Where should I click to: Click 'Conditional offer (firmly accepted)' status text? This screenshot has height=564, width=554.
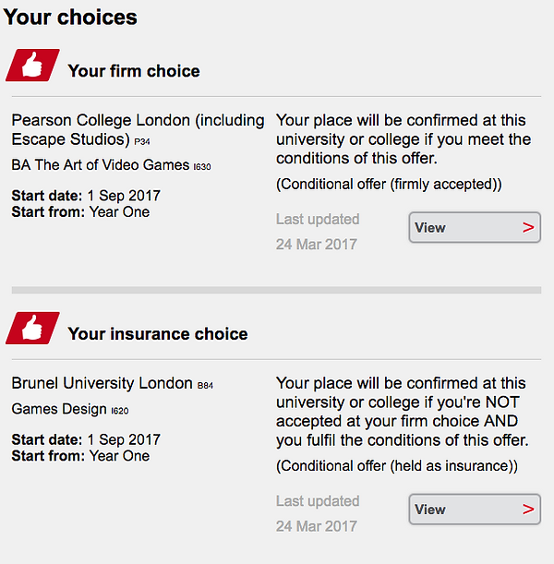pos(389,185)
